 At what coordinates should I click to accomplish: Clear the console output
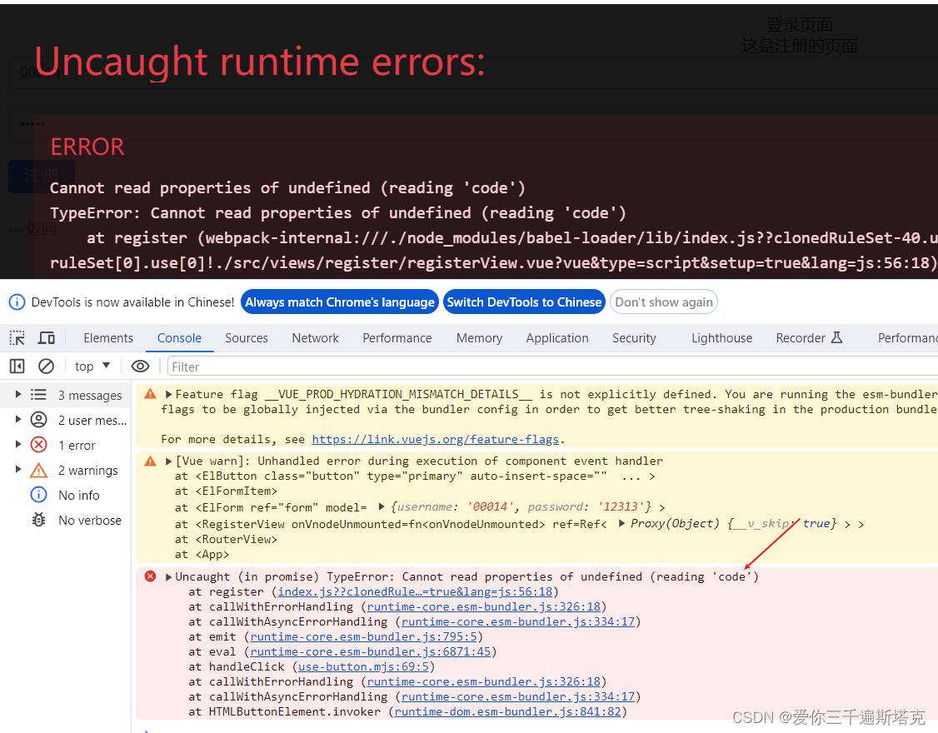(x=46, y=366)
